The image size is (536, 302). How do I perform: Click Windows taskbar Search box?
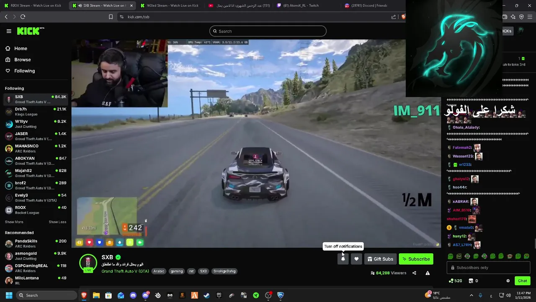(47, 295)
